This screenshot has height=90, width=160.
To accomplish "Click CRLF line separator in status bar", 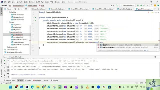I will click(141, 83).
